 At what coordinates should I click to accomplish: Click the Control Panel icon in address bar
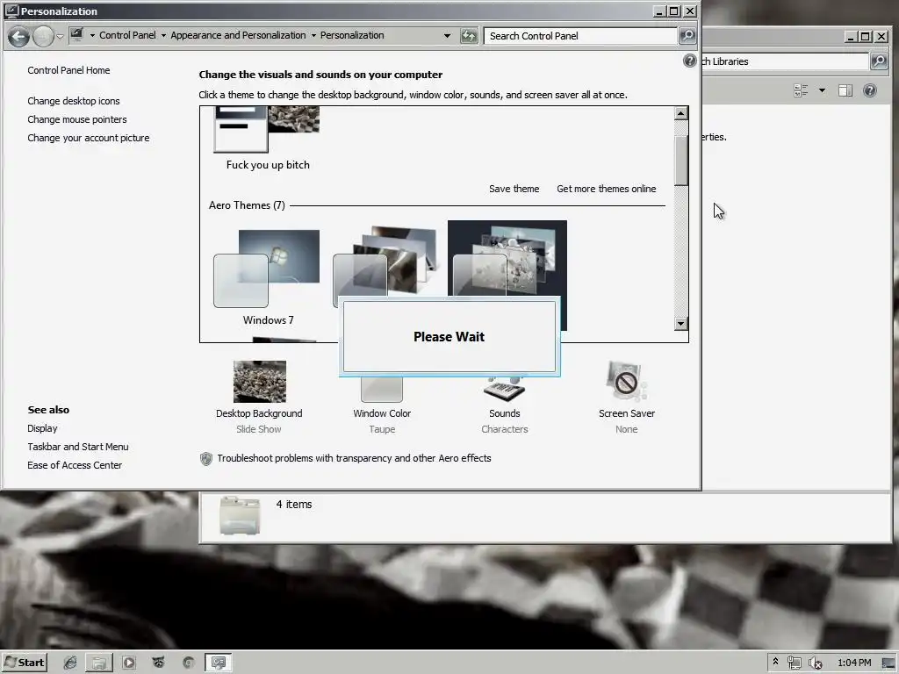77,35
